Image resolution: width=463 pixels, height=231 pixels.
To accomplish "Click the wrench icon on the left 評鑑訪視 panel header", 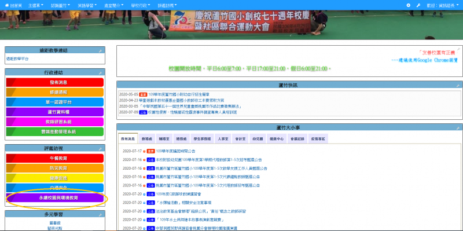I will 100,149.
